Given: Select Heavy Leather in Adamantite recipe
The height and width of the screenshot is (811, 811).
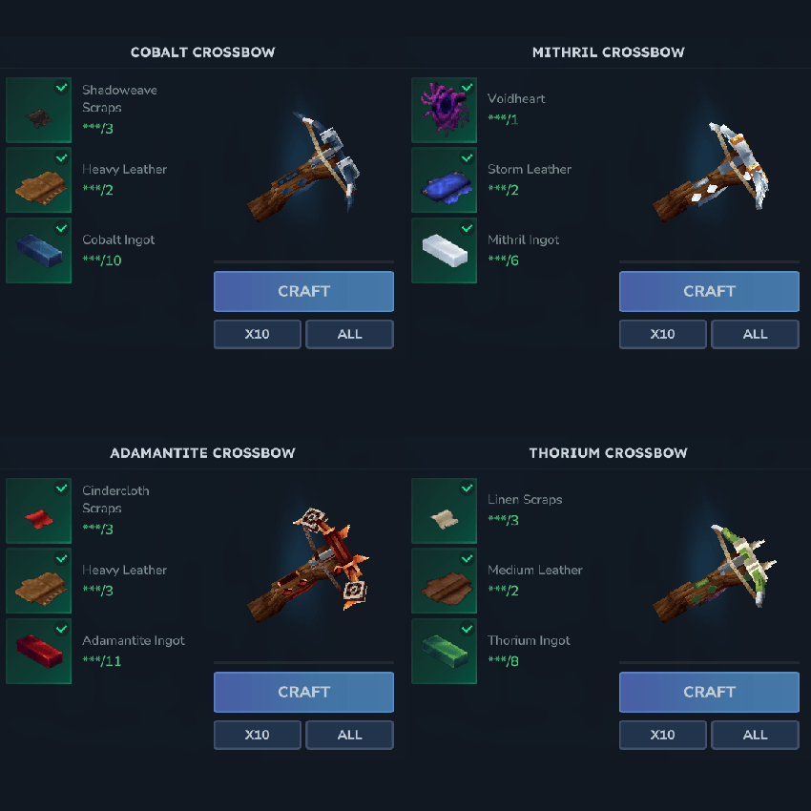Looking at the screenshot, I should click(x=38, y=581).
